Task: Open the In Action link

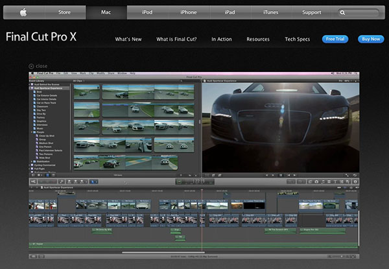Action: 222,39
